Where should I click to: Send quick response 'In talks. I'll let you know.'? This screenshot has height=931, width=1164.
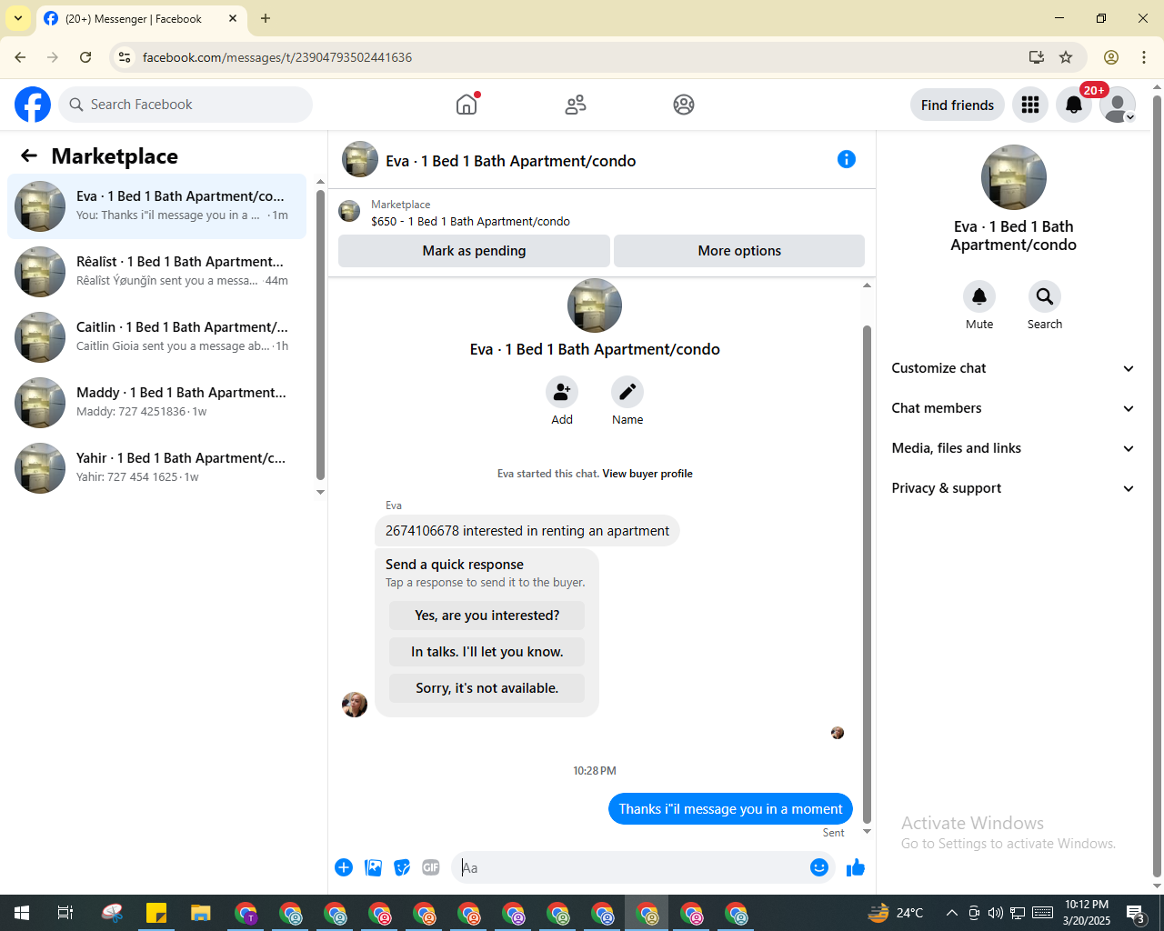487,652
